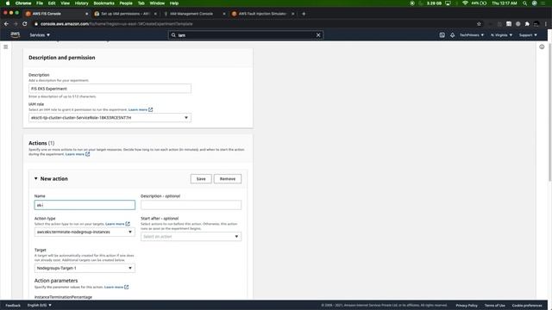Open the View menu
The image size is (552, 310).
point(66,3)
